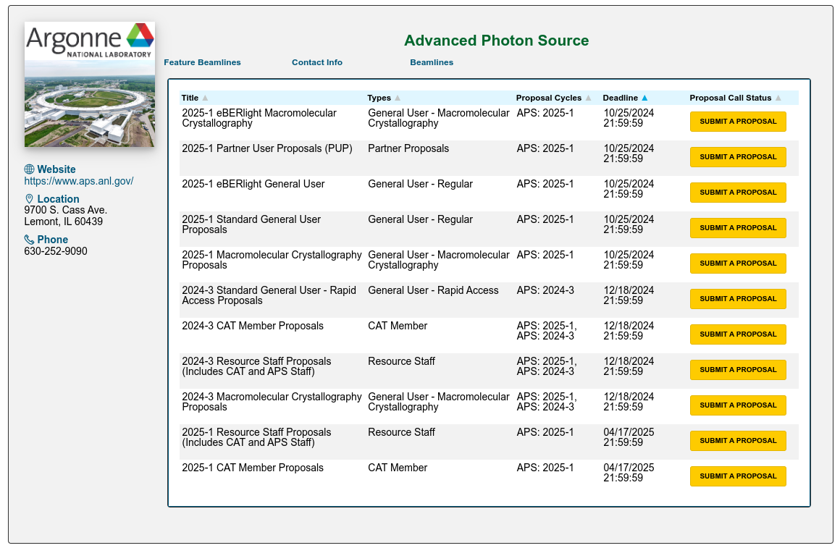This screenshot has height=548, width=840.
Task: Sort by Types column arrow
Action: click(x=398, y=98)
